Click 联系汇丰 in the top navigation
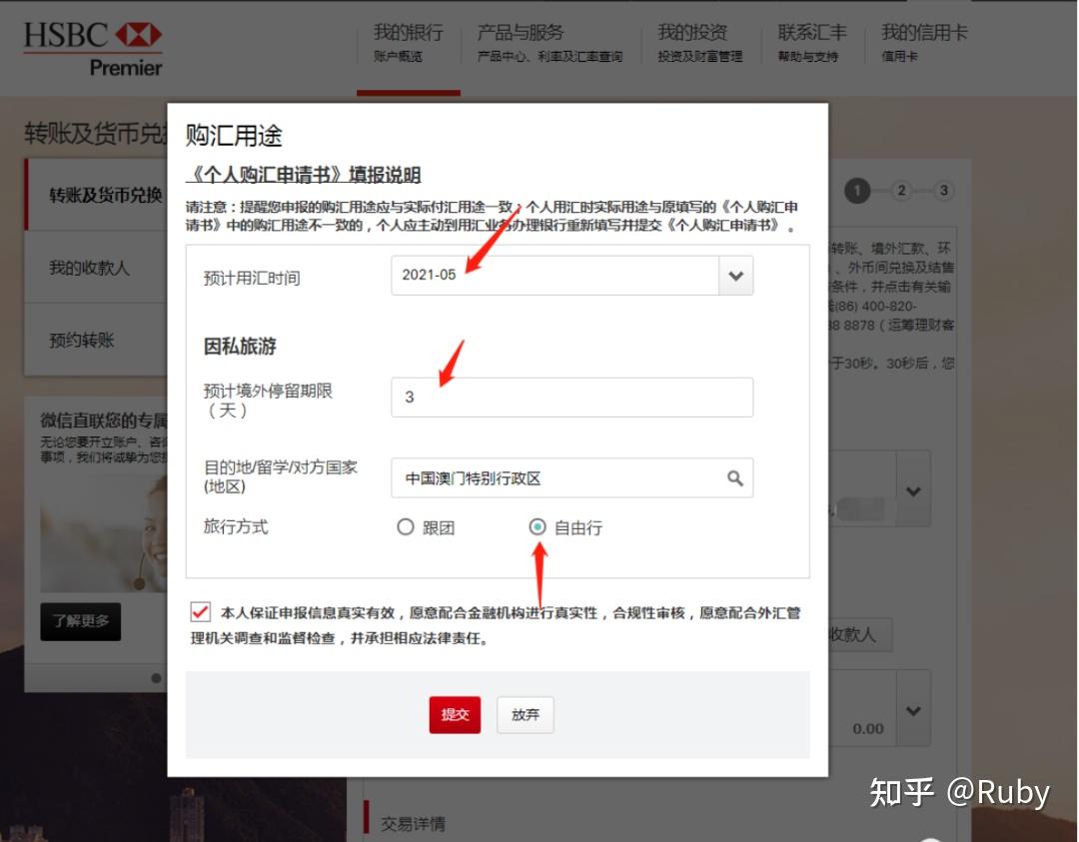This screenshot has width=1079, height=842. coord(812,33)
